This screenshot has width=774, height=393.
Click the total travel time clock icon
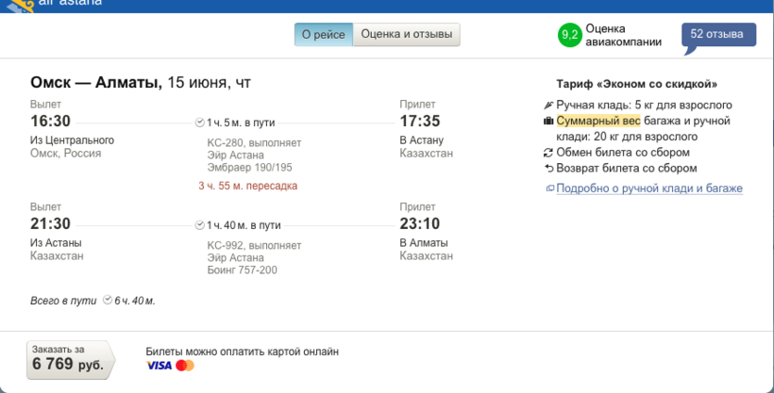[x=107, y=301]
